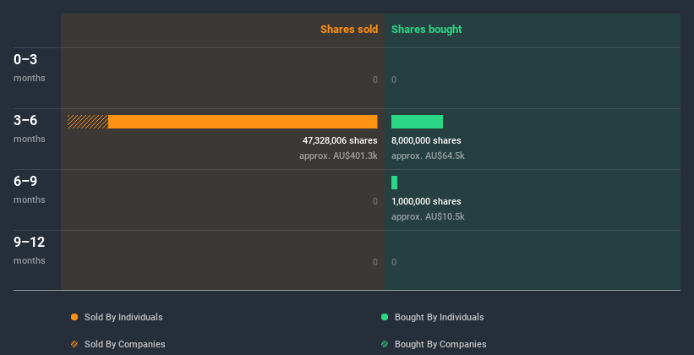Click the hatched Sold By Companies legend icon

click(74, 344)
